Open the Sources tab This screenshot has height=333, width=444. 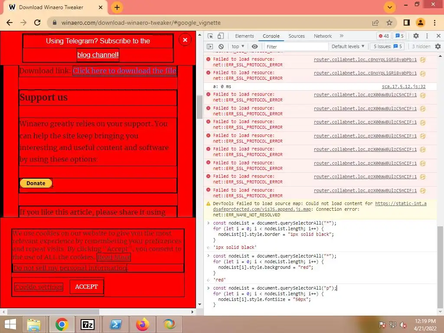[x=297, y=36]
